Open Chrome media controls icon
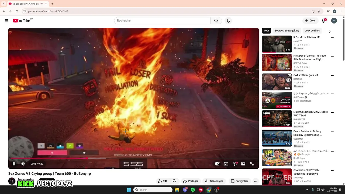345x194 pixels. point(328,11)
